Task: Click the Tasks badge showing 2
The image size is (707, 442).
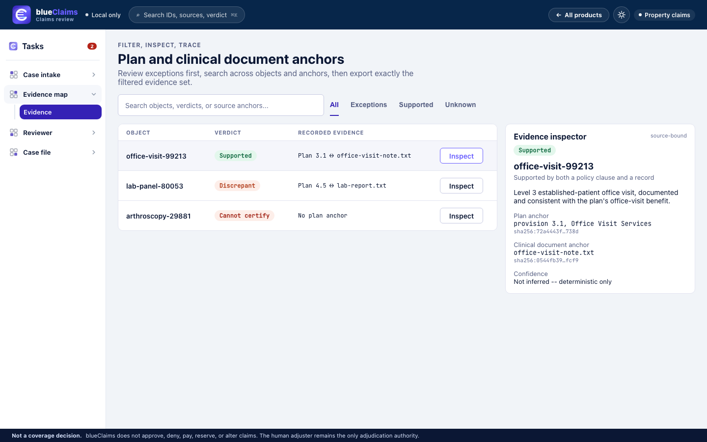Action: 92,46
